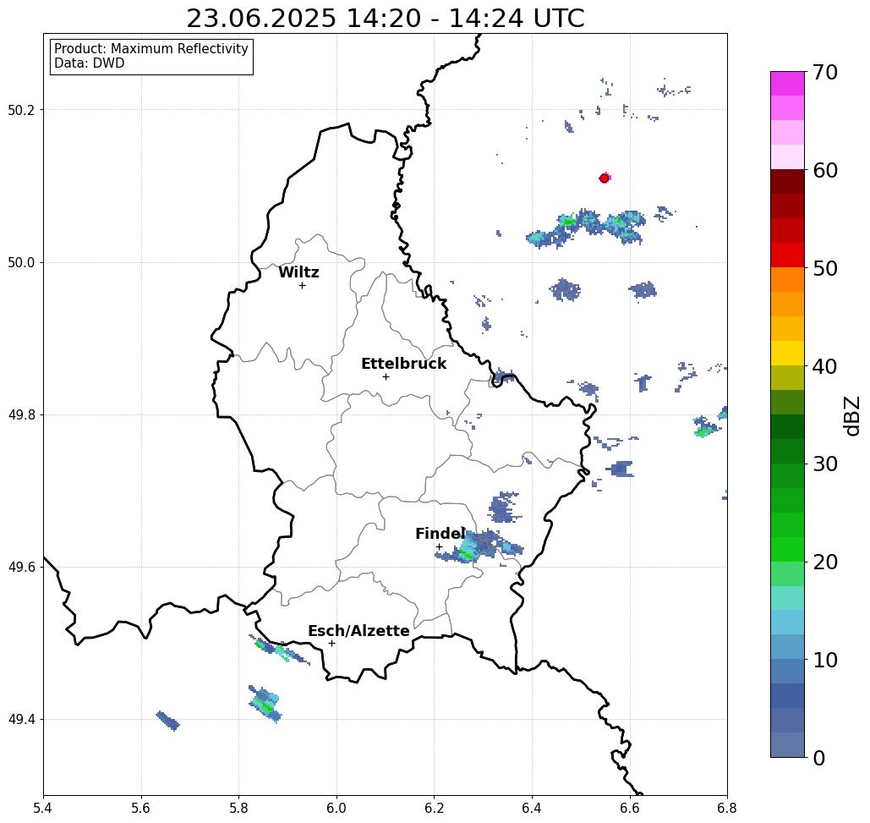Click the yellow colorbar segment above 40
The width and height of the screenshot is (870, 823).
787,353
